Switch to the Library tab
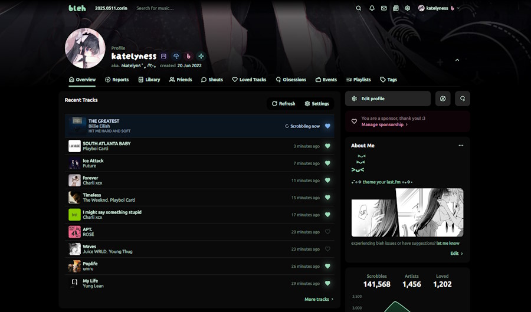 [149, 80]
